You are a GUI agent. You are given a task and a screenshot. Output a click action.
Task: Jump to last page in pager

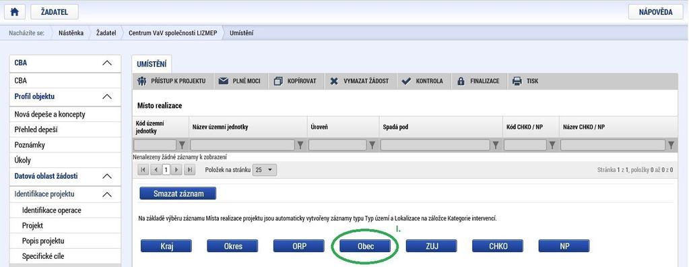pyautogui.click(x=189, y=169)
